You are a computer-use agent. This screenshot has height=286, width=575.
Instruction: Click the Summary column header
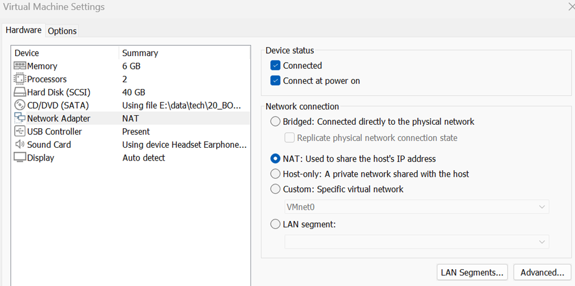point(140,53)
